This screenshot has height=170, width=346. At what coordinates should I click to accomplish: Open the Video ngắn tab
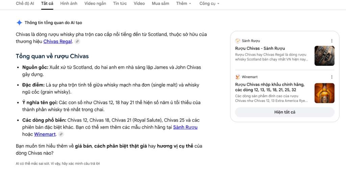[x=95, y=3]
